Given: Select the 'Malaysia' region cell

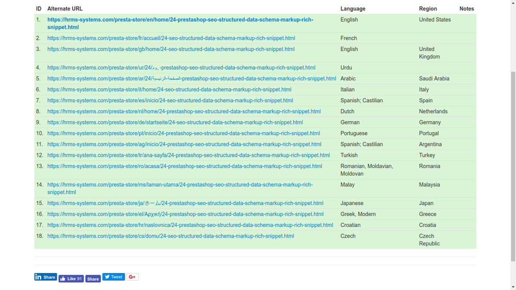Looking at the screenshot, I should pyautogui.click(x=429, y=185).
